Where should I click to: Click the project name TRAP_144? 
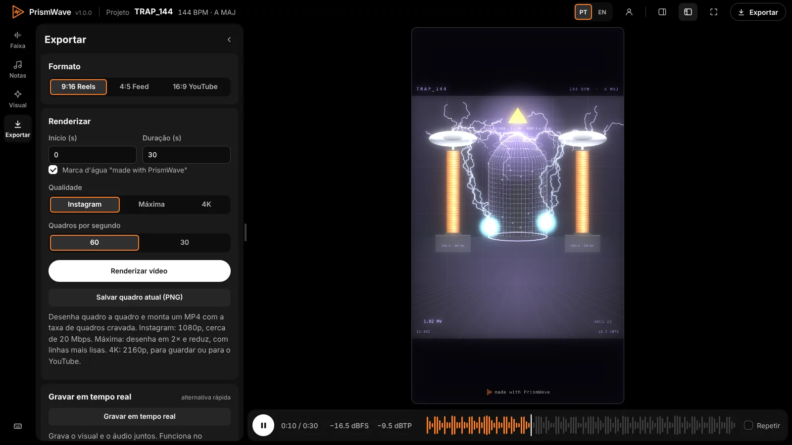[153, 12]
